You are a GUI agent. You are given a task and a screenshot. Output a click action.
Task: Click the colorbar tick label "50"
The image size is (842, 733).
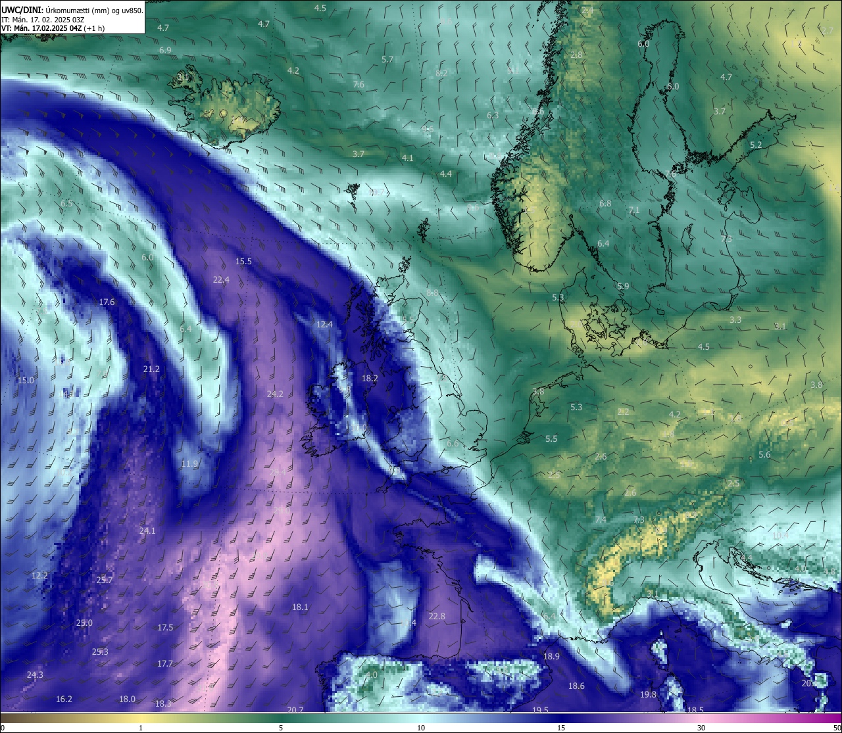(x=837, y=728)
